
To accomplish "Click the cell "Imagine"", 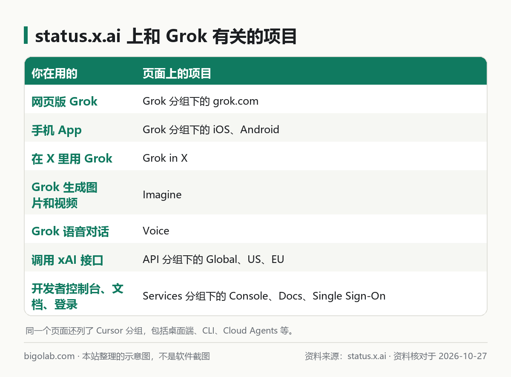I will (162, 195).
